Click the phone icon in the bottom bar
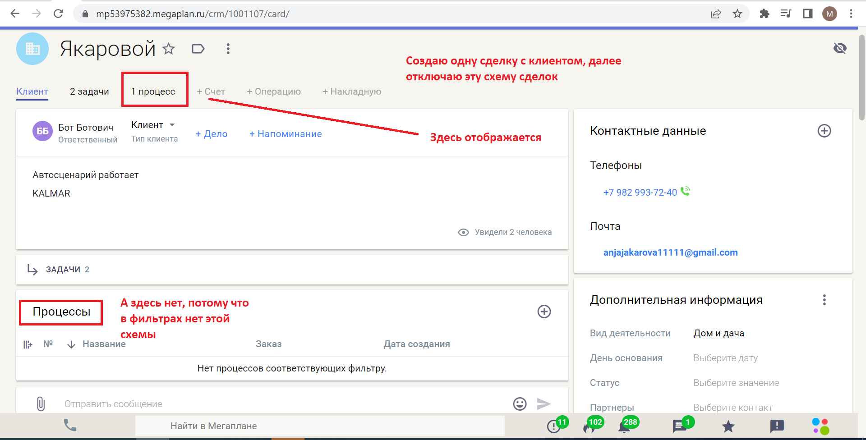 (x=70, y=425)
